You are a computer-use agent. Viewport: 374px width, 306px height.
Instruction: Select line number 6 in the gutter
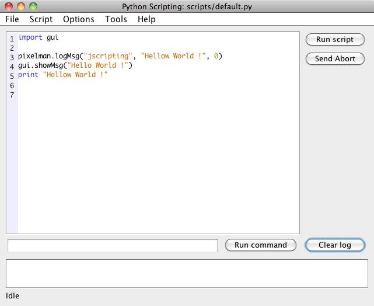pos(12,85)
